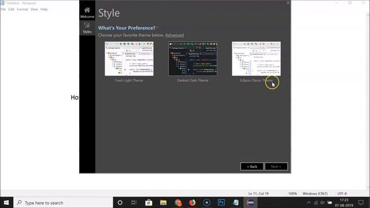Click the Fresh Light Theme label
The image size is (370, 208).
tap(129, 80)
